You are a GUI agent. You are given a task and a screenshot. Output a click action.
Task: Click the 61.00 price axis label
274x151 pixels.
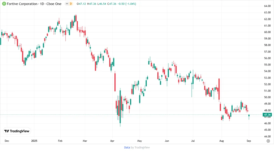pos(267,25)
